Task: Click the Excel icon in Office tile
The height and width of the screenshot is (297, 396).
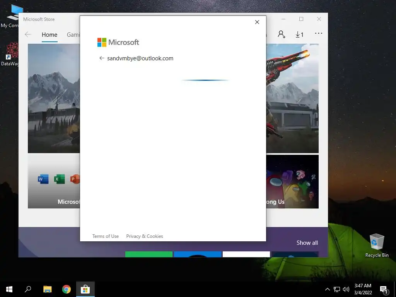Action: (59, 179)
